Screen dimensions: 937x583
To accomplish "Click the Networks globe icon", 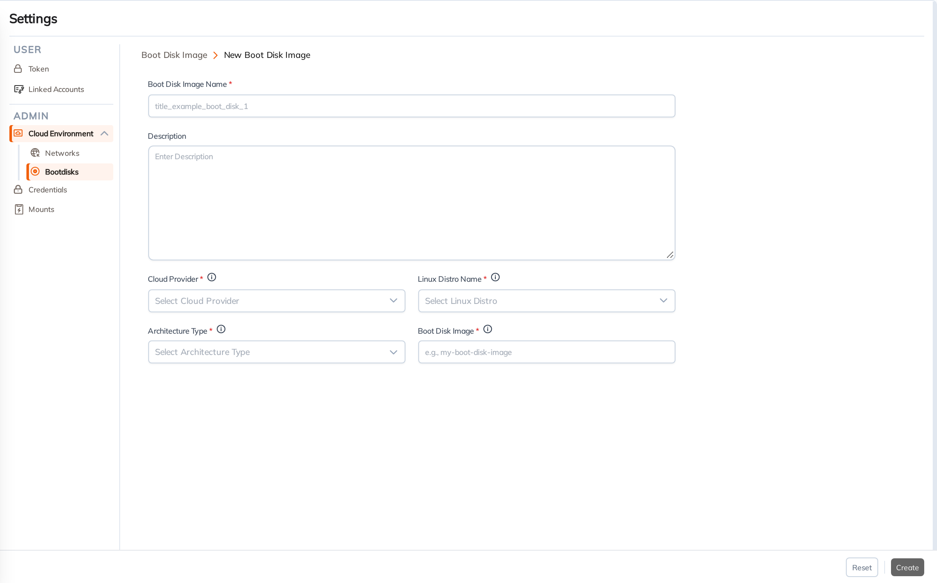I will point(35,153).
